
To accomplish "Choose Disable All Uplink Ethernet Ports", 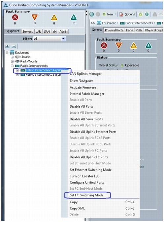I will (x=104, y=132).
